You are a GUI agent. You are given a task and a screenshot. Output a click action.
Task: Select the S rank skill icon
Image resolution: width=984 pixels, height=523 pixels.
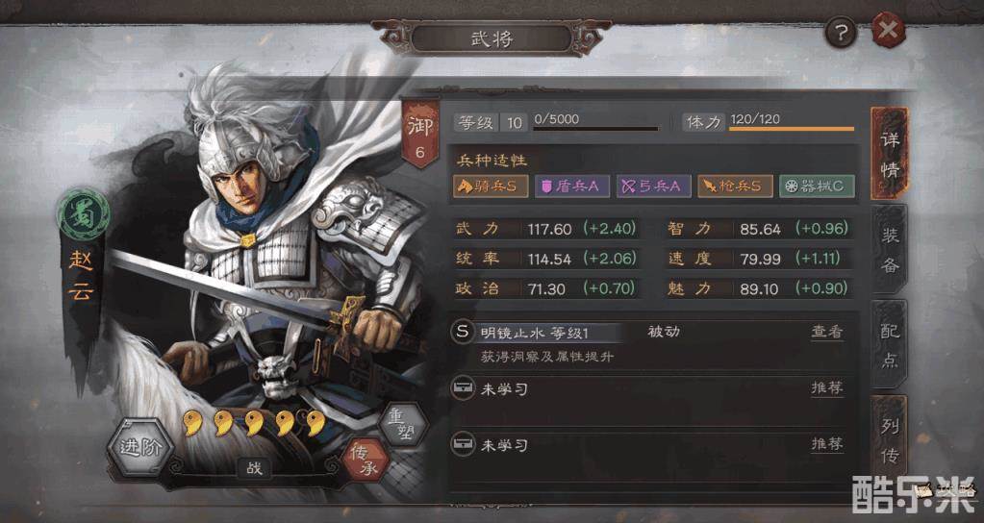coord(462,333)
